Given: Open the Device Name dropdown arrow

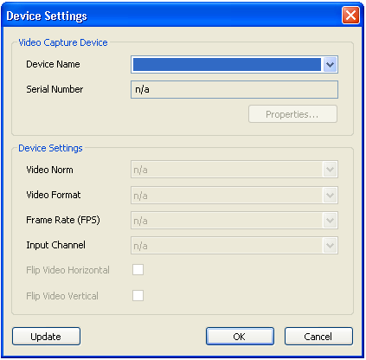Looking at the screenshot, I should click(330, 65).
